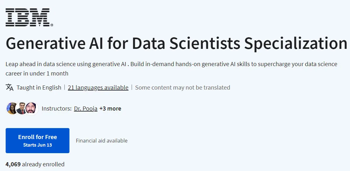
Task: Click the Starts Jun 13 text on button
Action: 37,145
